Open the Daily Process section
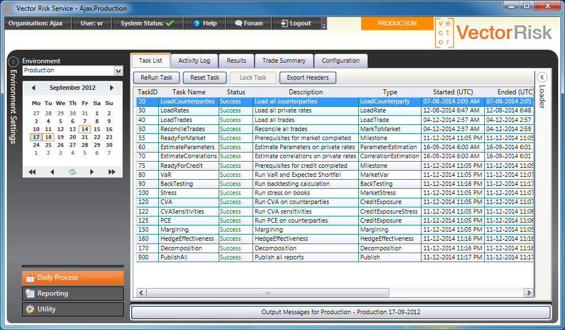565x330 pixels. tap(73, 277)
